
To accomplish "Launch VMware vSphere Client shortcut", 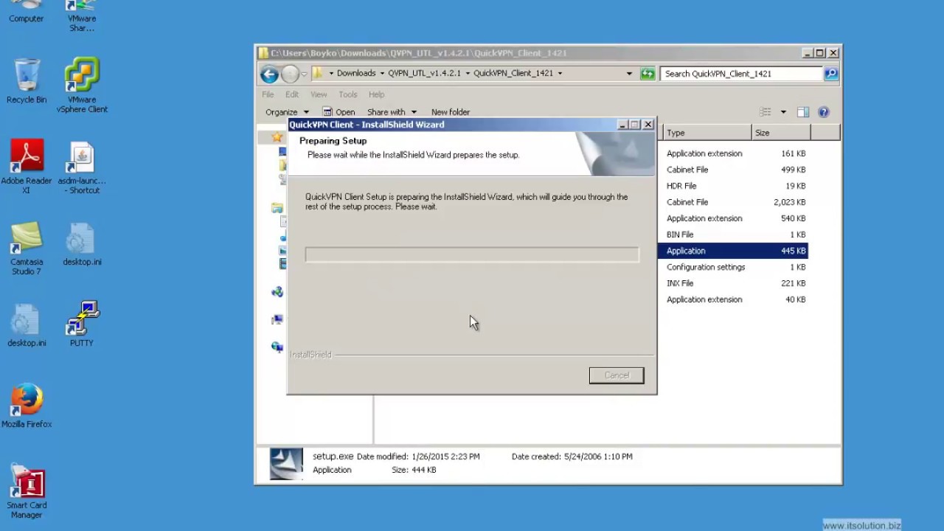I will click(x=82, y=86).
